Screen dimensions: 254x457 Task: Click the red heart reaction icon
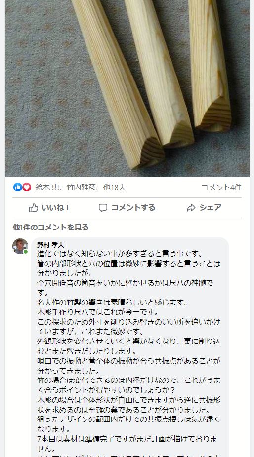(x=27, y=187)
